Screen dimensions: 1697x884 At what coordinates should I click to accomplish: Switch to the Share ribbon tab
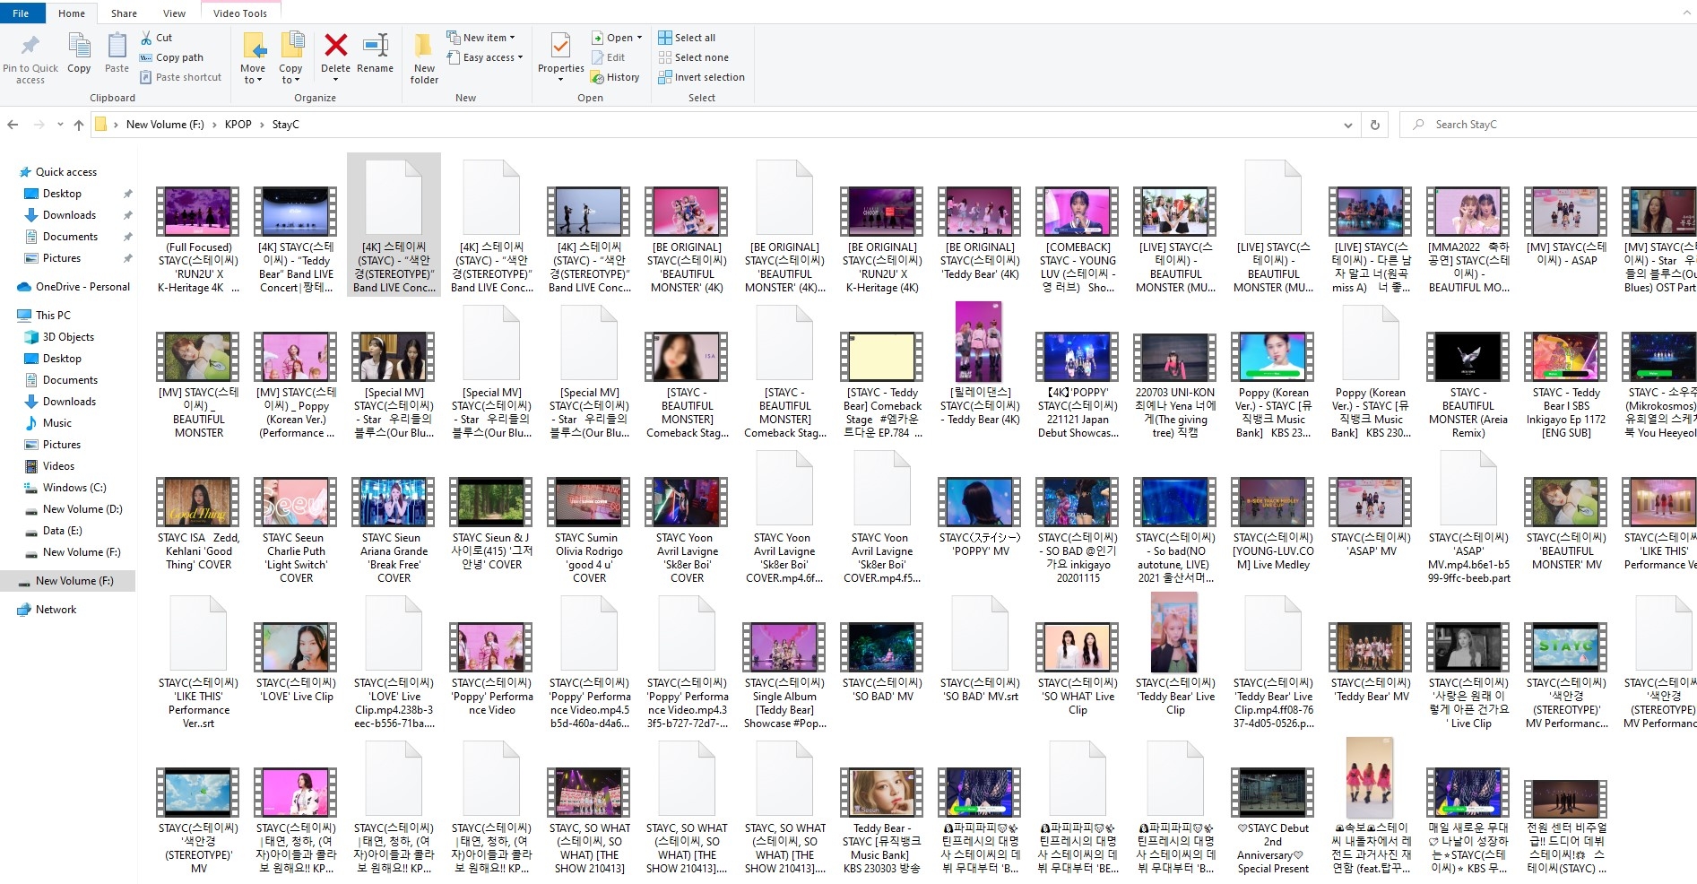coord(124,13)
